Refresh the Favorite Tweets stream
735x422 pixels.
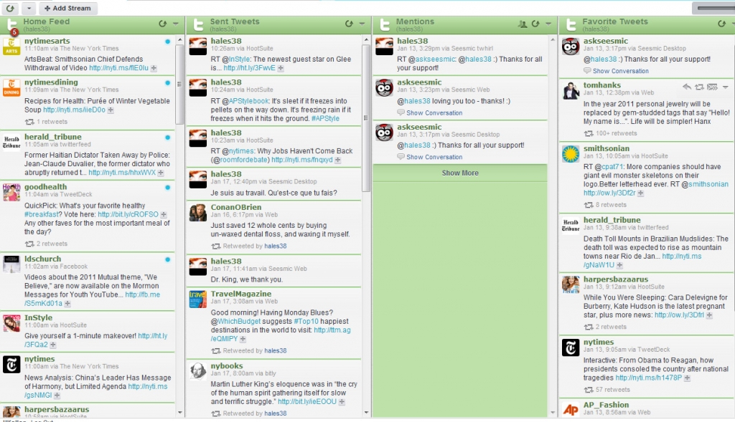click(x=721, y=24)
